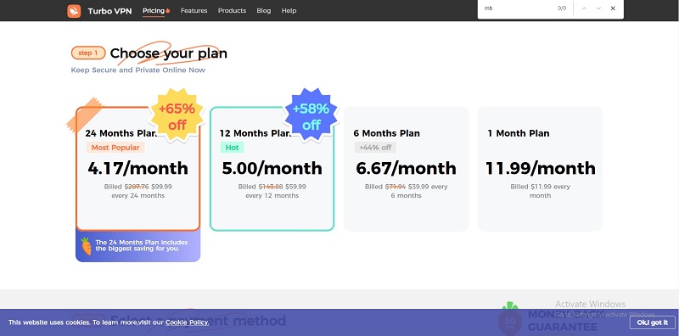The image size is (679, 336).
Task: Select the 6 Months Plan card
Action: (407, 169)
